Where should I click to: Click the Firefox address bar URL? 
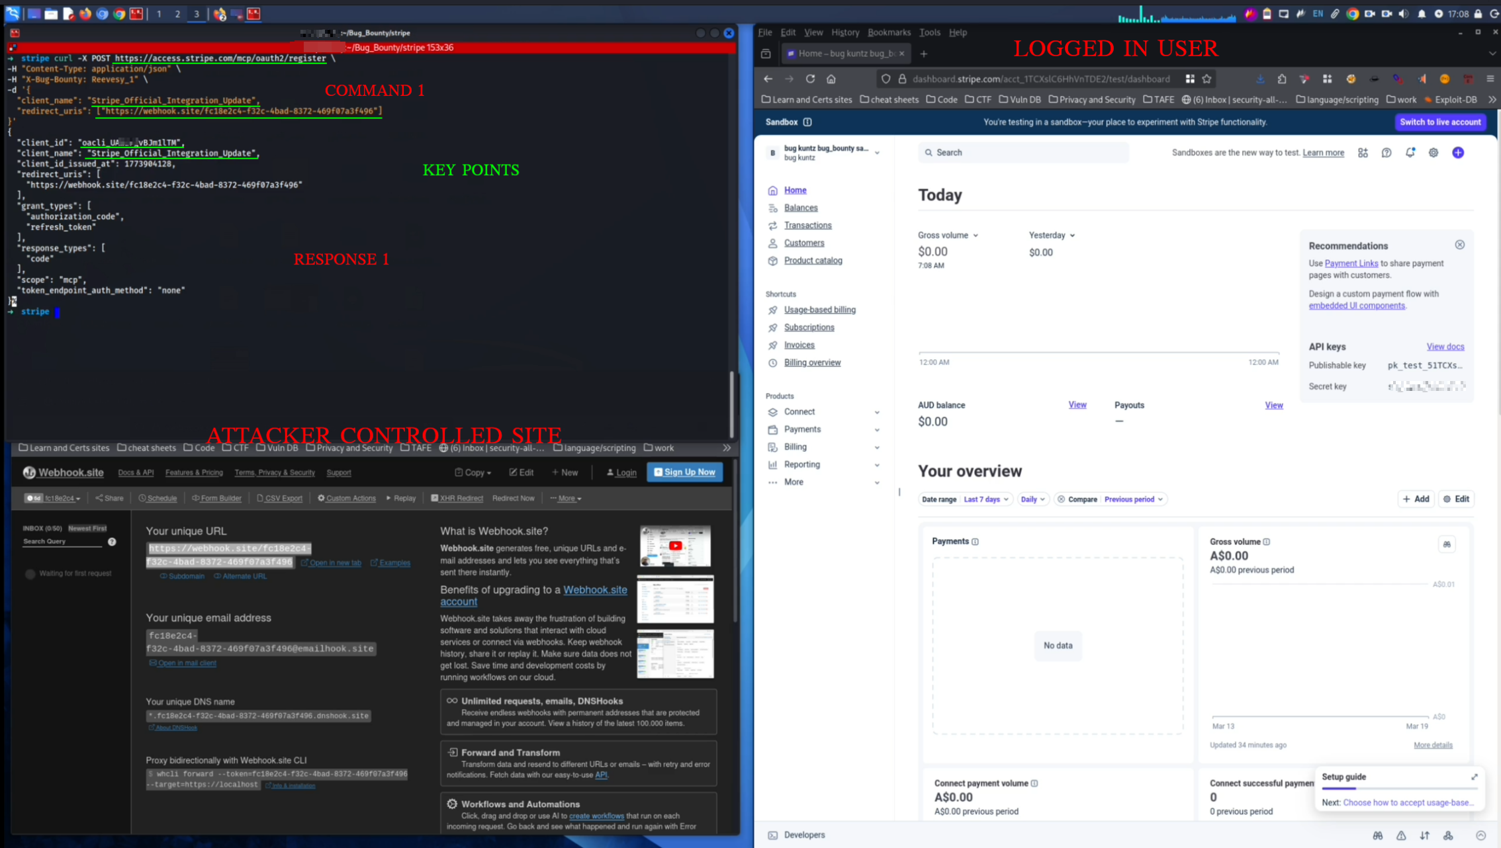(1041, 79)
